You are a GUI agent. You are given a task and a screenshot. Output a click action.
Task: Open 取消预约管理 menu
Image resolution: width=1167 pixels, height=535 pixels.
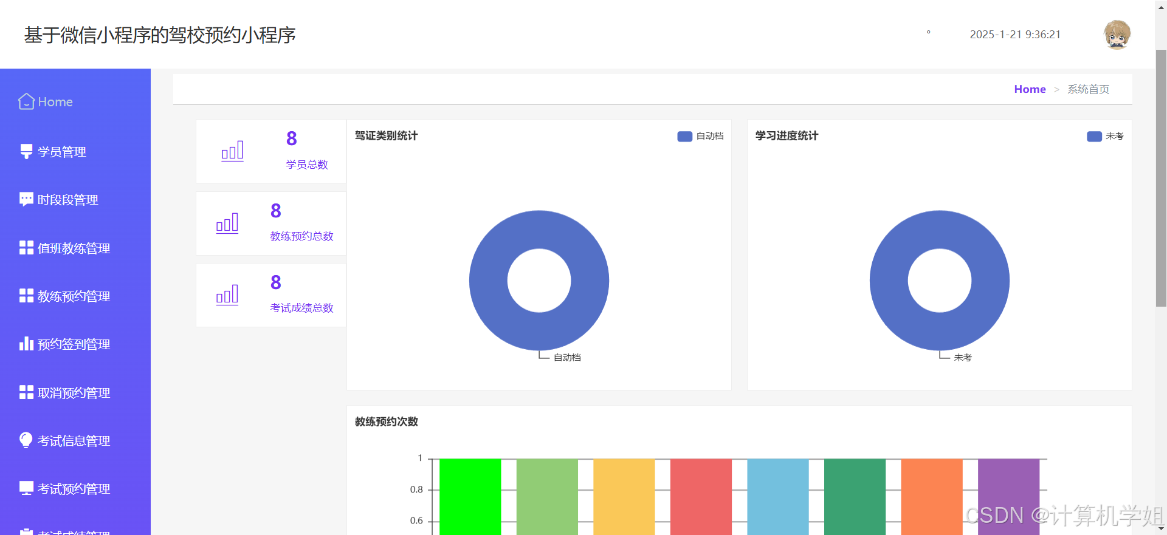75,392
